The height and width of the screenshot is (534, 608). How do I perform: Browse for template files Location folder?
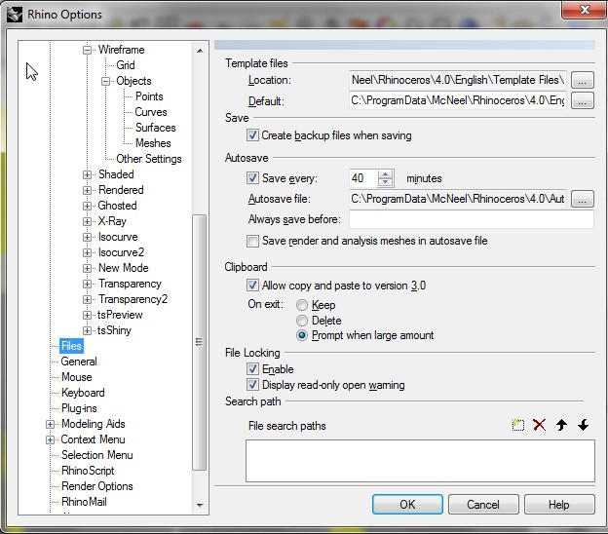click(x=582, y=80)
